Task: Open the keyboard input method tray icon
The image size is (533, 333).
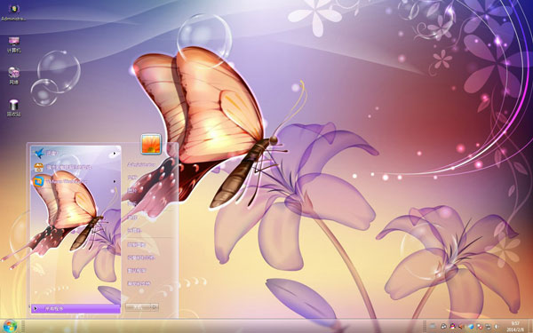Action: tap(433, 326)
